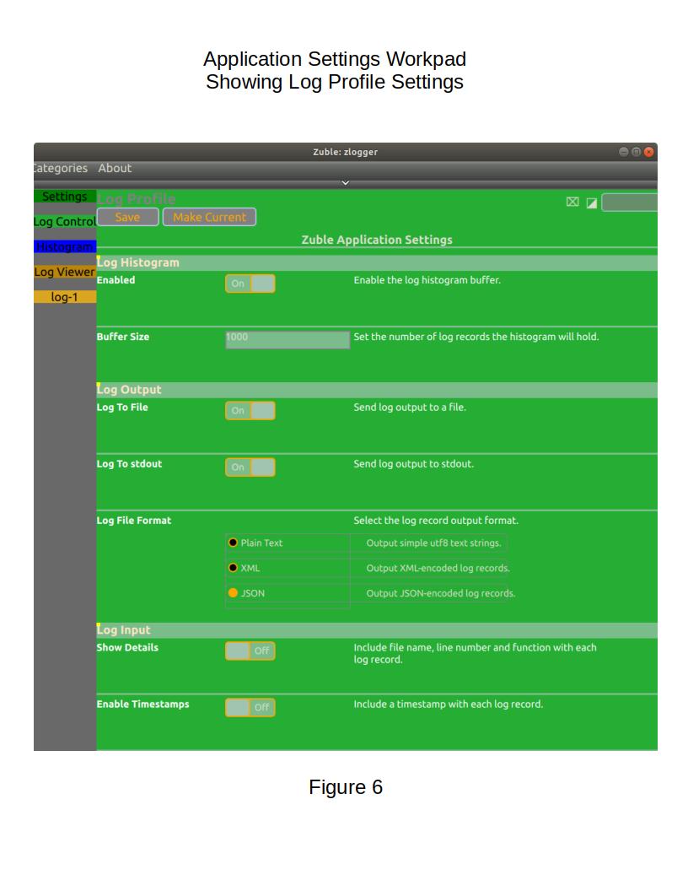Open the Histogram sidebar tab
The height and width of the screenshot is (891, 688).
click(65, 246)
